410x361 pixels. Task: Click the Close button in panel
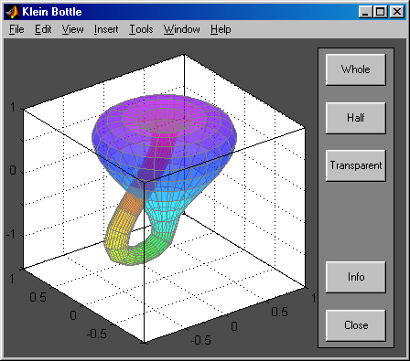(x=356, y=325)
